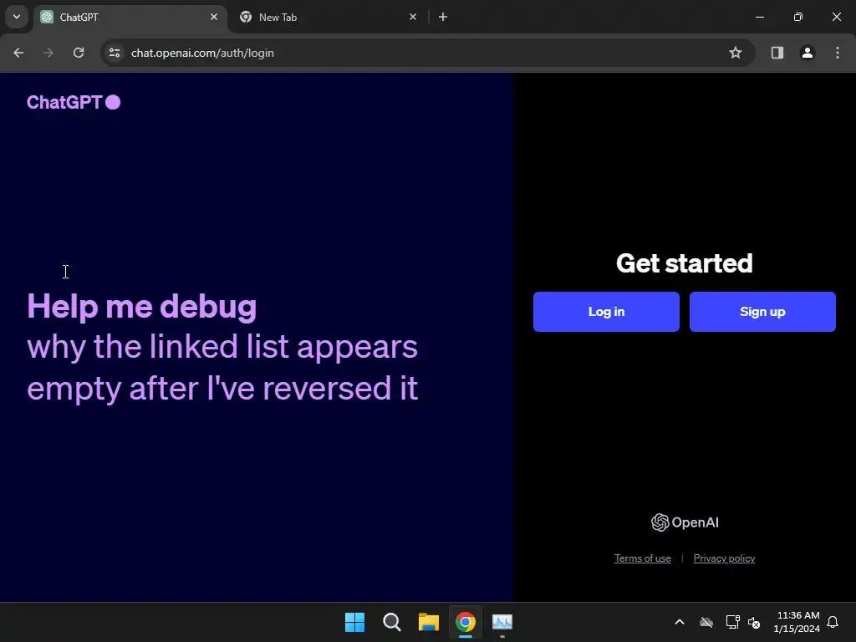Open the Chrome profile menu
Screen dimensions: 856x642
(x=808, y=53)
